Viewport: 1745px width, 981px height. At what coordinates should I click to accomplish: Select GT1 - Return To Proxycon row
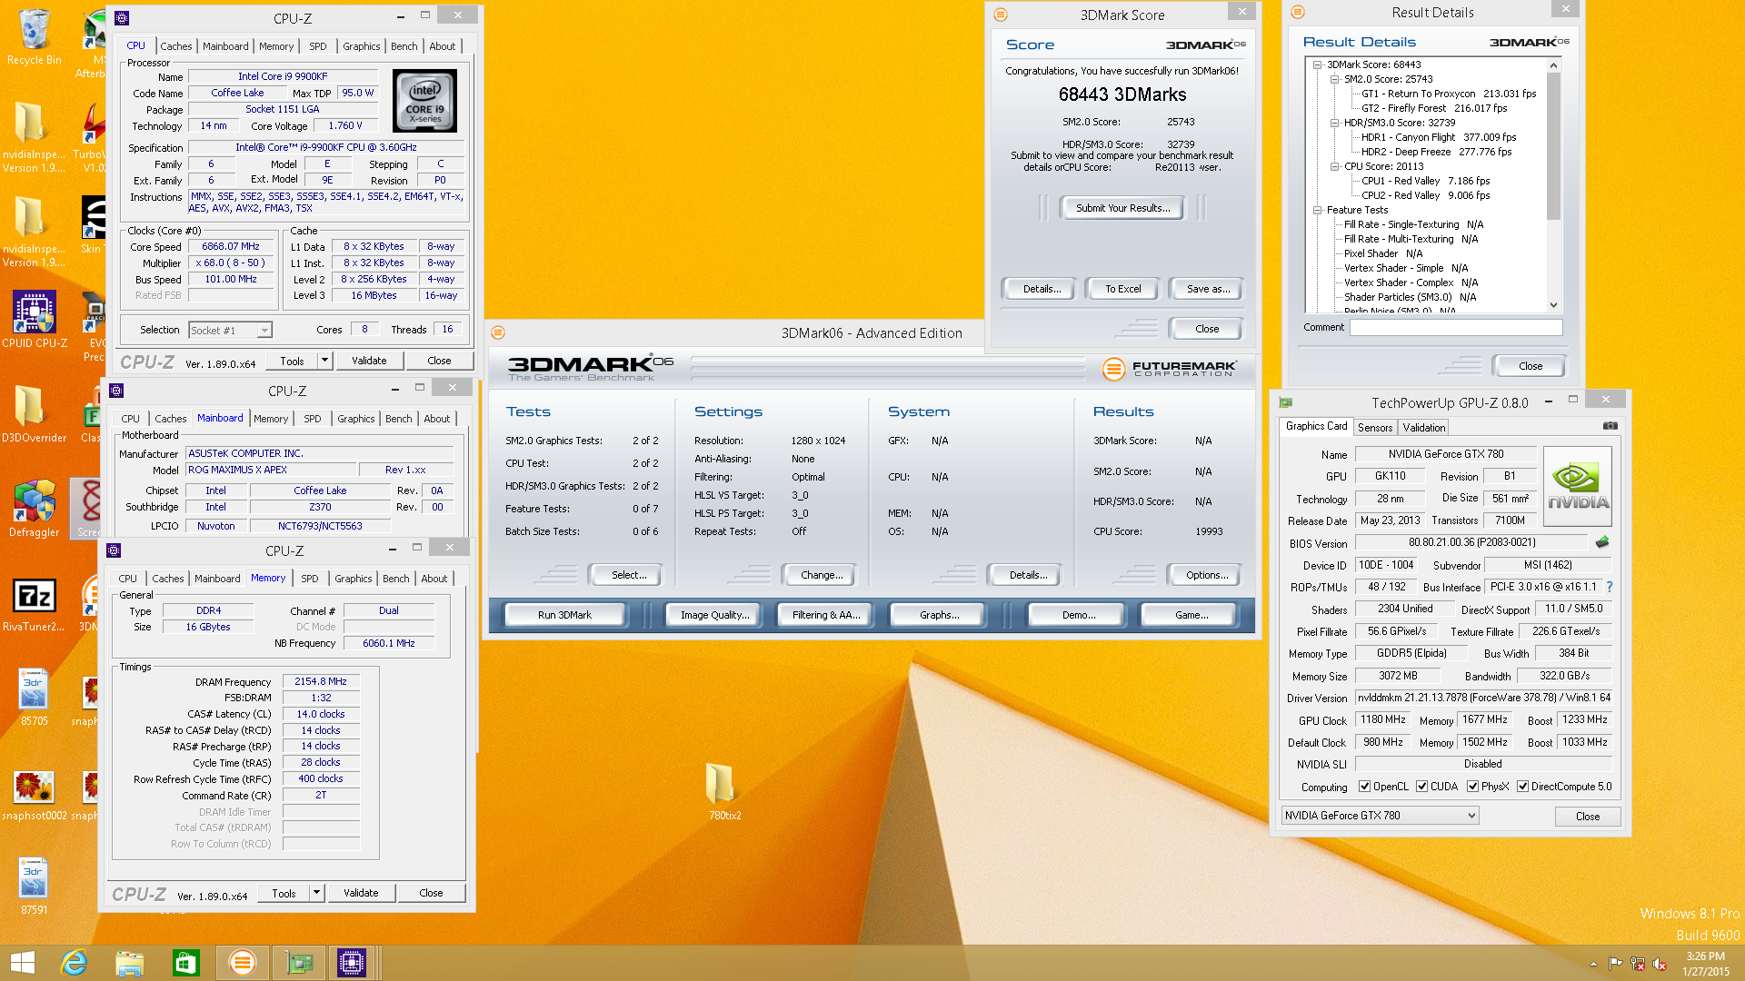tap(1448, 94)
